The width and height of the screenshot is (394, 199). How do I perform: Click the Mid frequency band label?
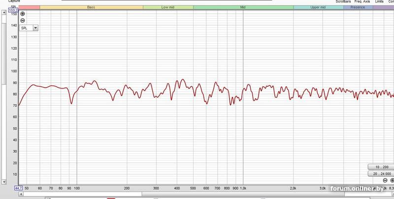click(x=243, y=7)
